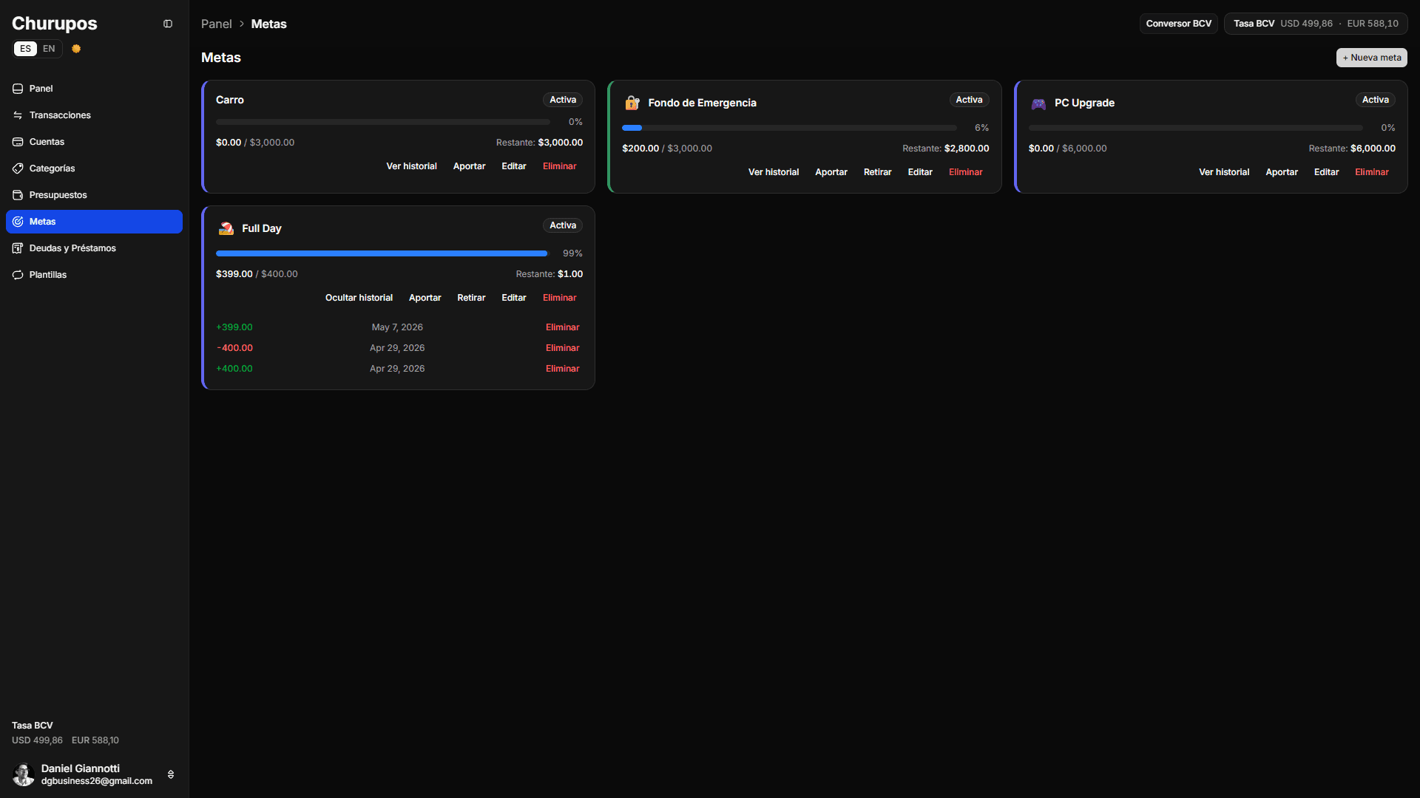Open the Conversor BCV button
Viewport: 1420px width, 798px height.
click(1178, 24)
